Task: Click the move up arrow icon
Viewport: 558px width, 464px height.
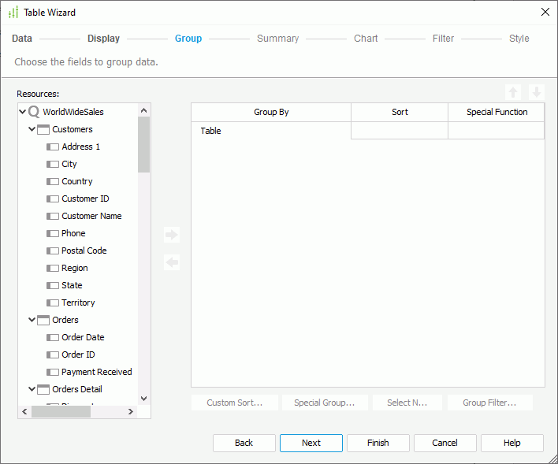Action: [x=513, y=92]
